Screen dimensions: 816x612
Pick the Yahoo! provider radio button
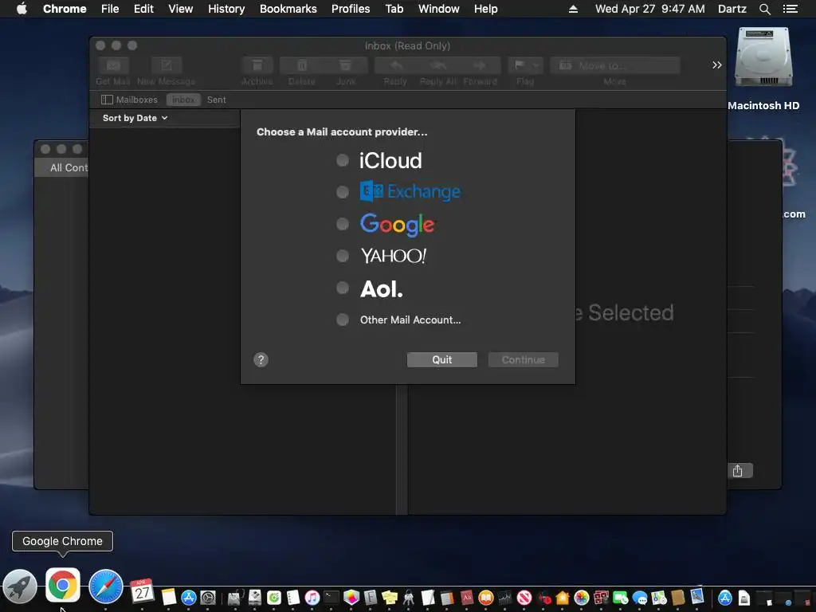click(343, 256)
